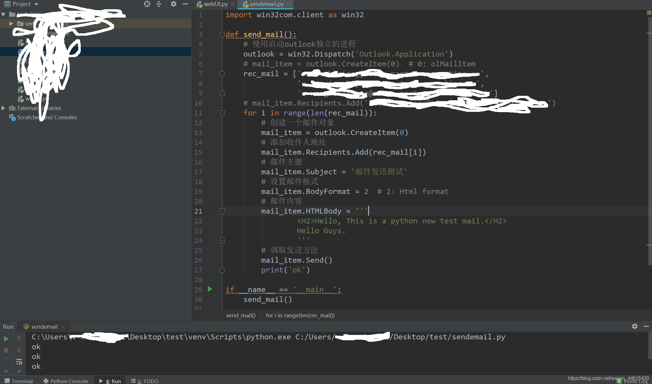Toggle soft-wrap in Run console

tap(19, 362)
